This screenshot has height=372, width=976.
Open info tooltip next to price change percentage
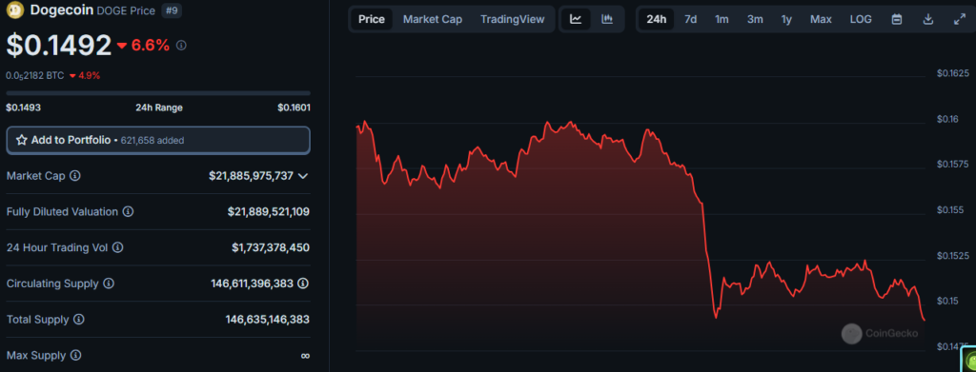[x=181, y=46]
